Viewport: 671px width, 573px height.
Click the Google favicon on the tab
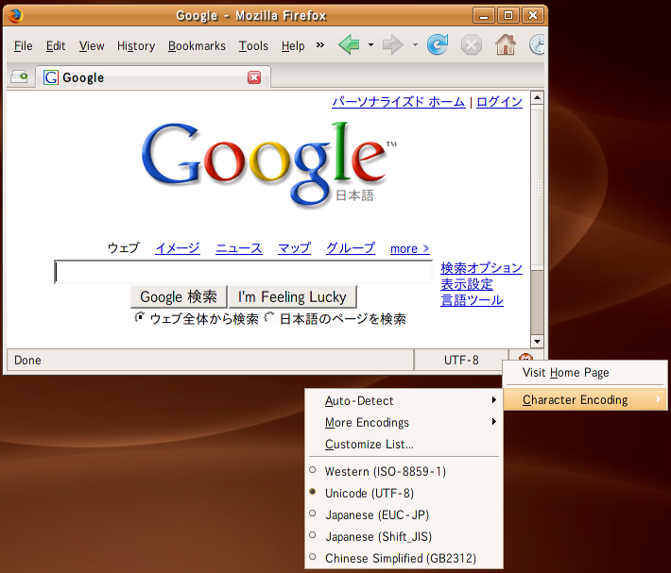(51, 77)
